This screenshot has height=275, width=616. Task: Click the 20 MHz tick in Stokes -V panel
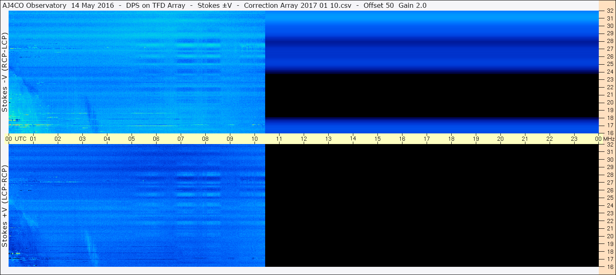[x=610, y=102]
